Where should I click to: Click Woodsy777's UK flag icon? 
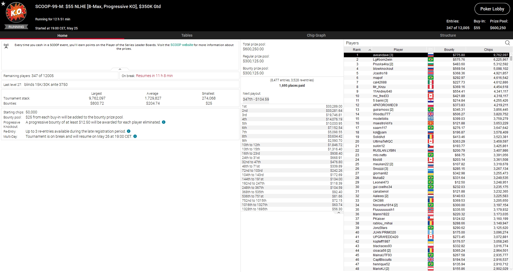click(430, 114)
